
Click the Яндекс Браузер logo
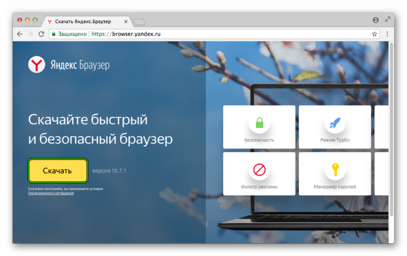pos(69,65)
